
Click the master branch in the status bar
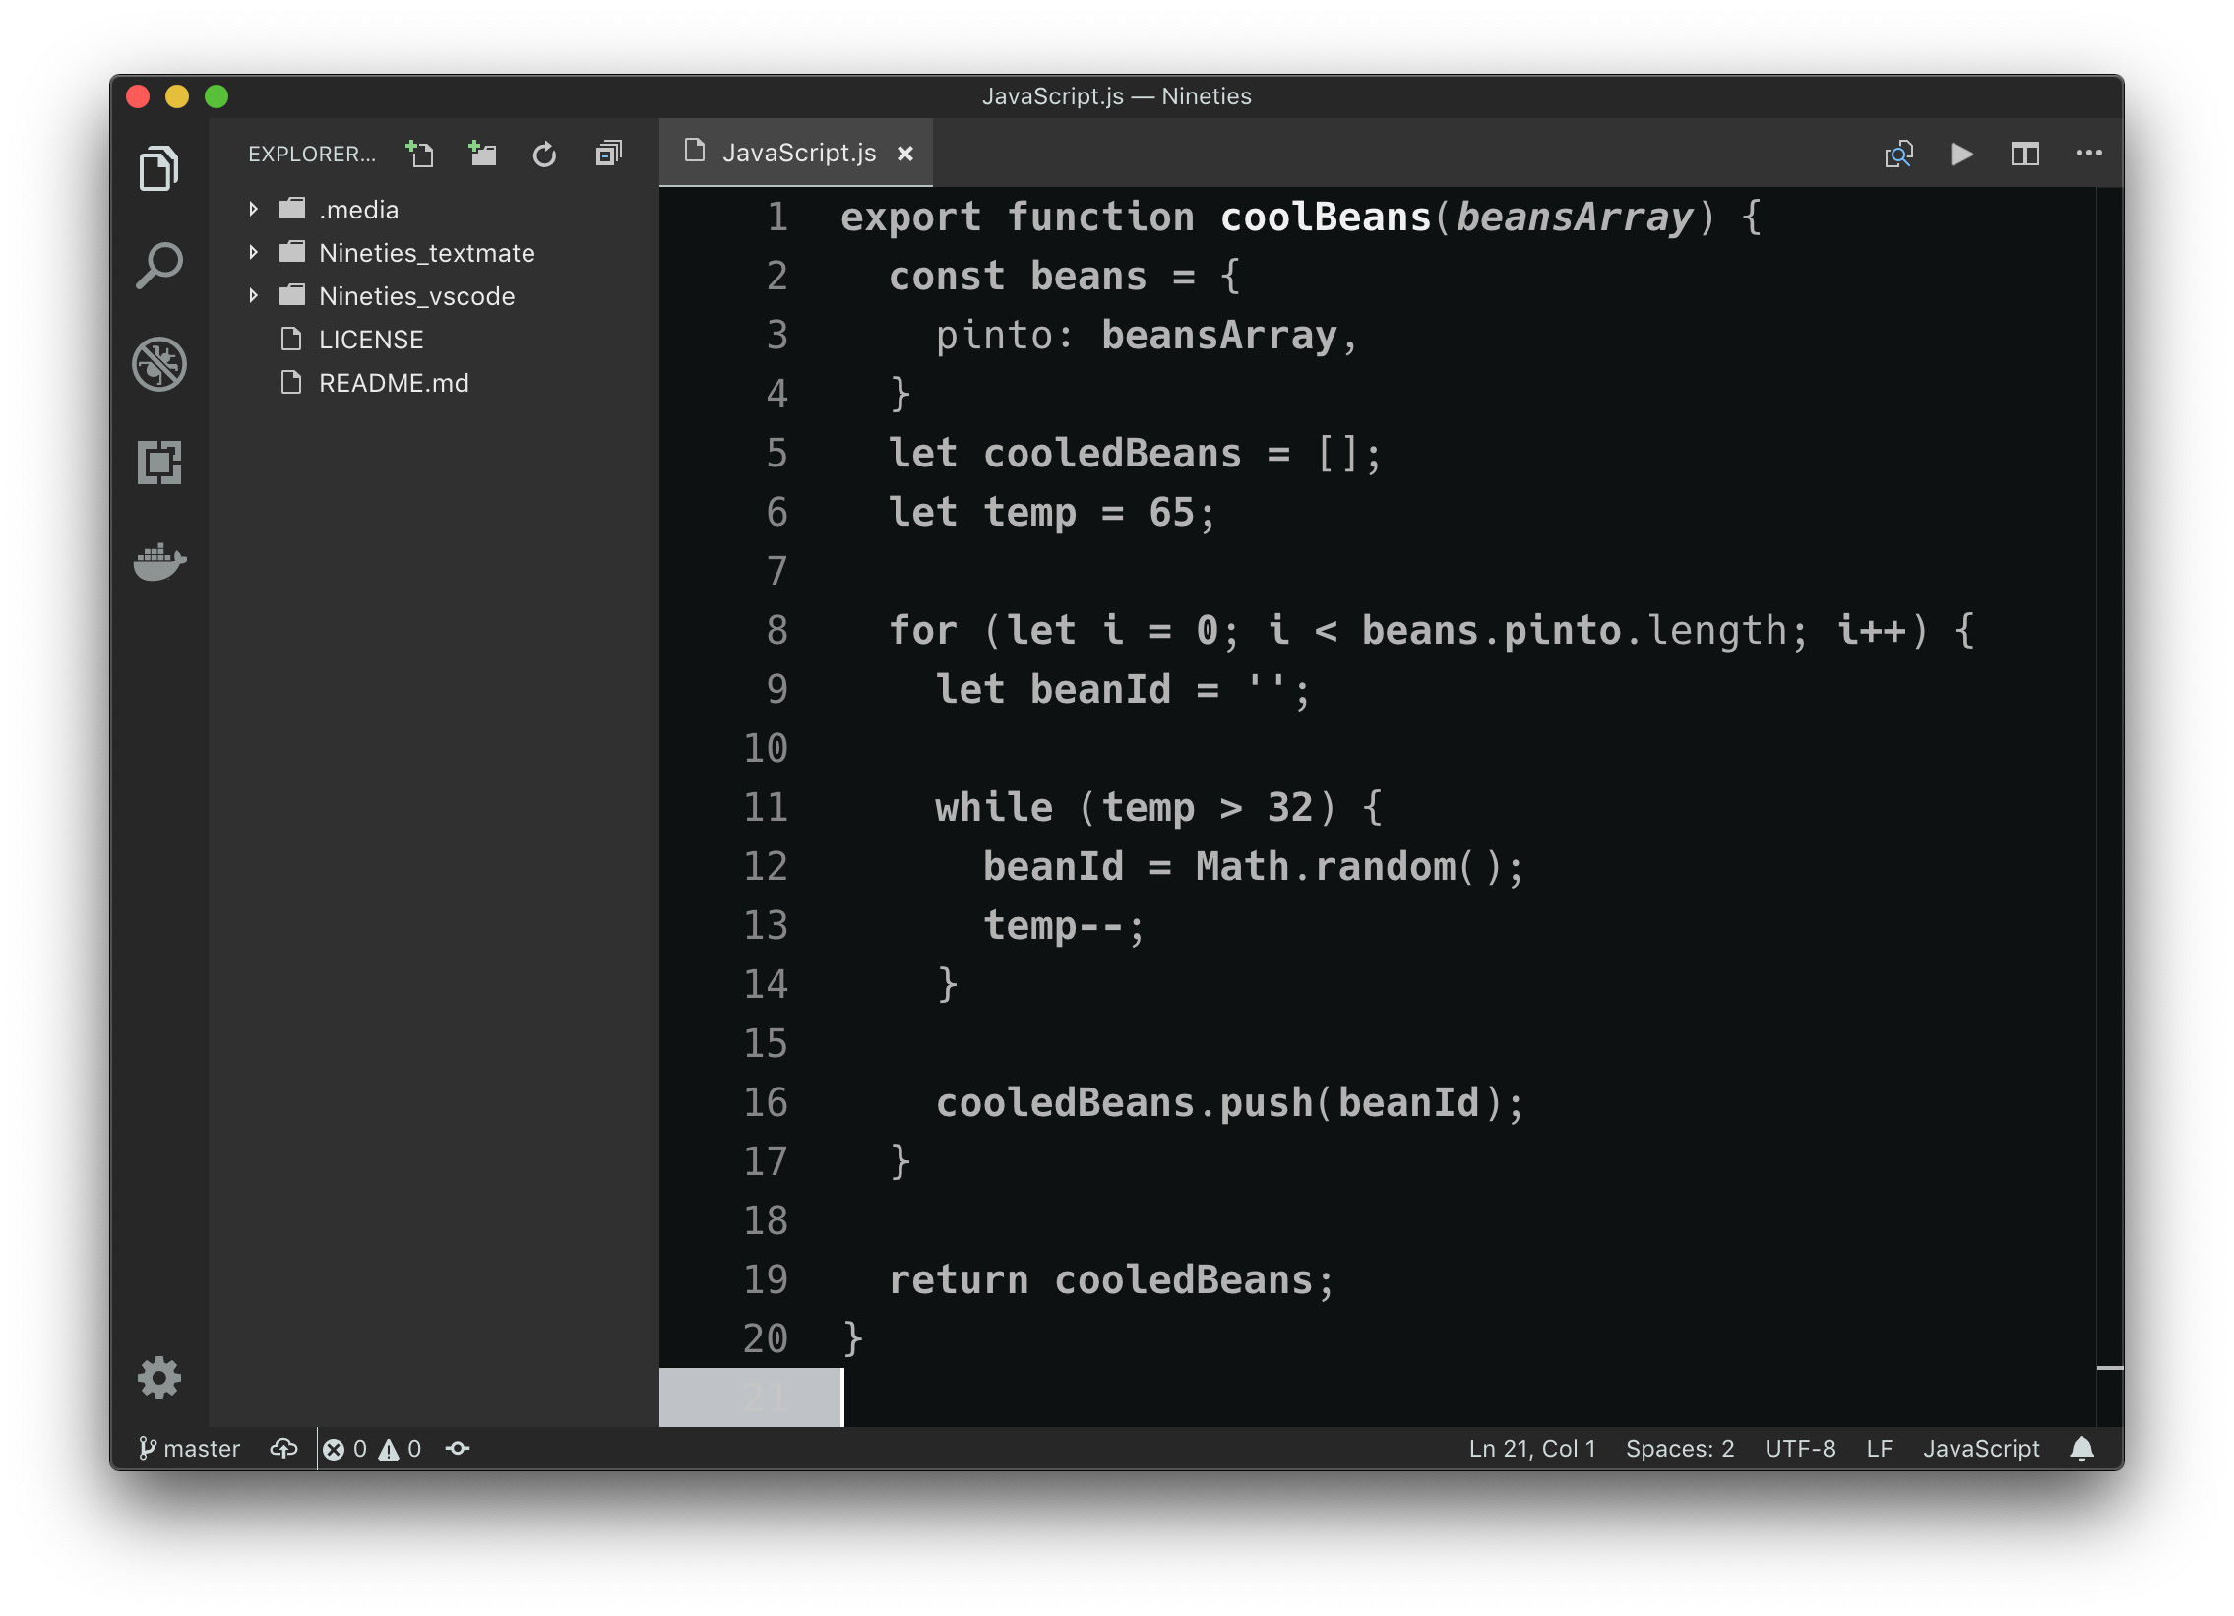pyautogui.click(x=190, y=1449)
